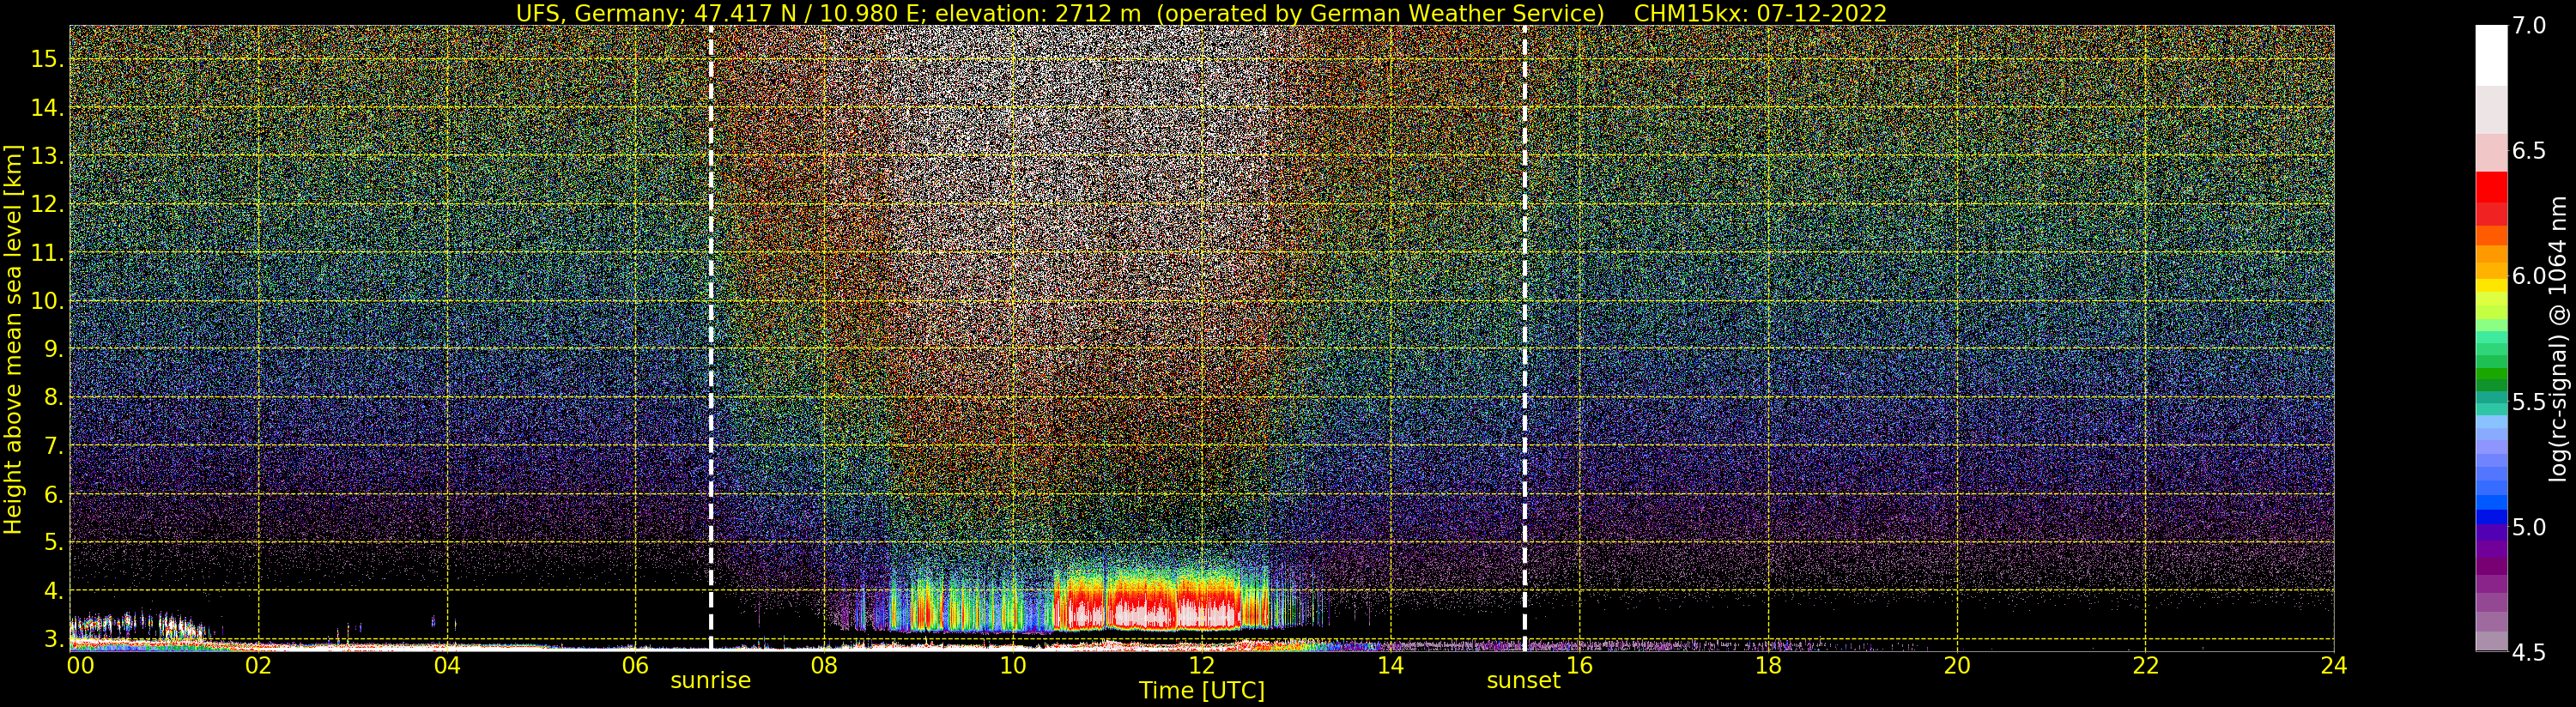Click the "22" time axis tick label
The image size is (2576, 707).
pyautogui.click(x=2145, y=665)
